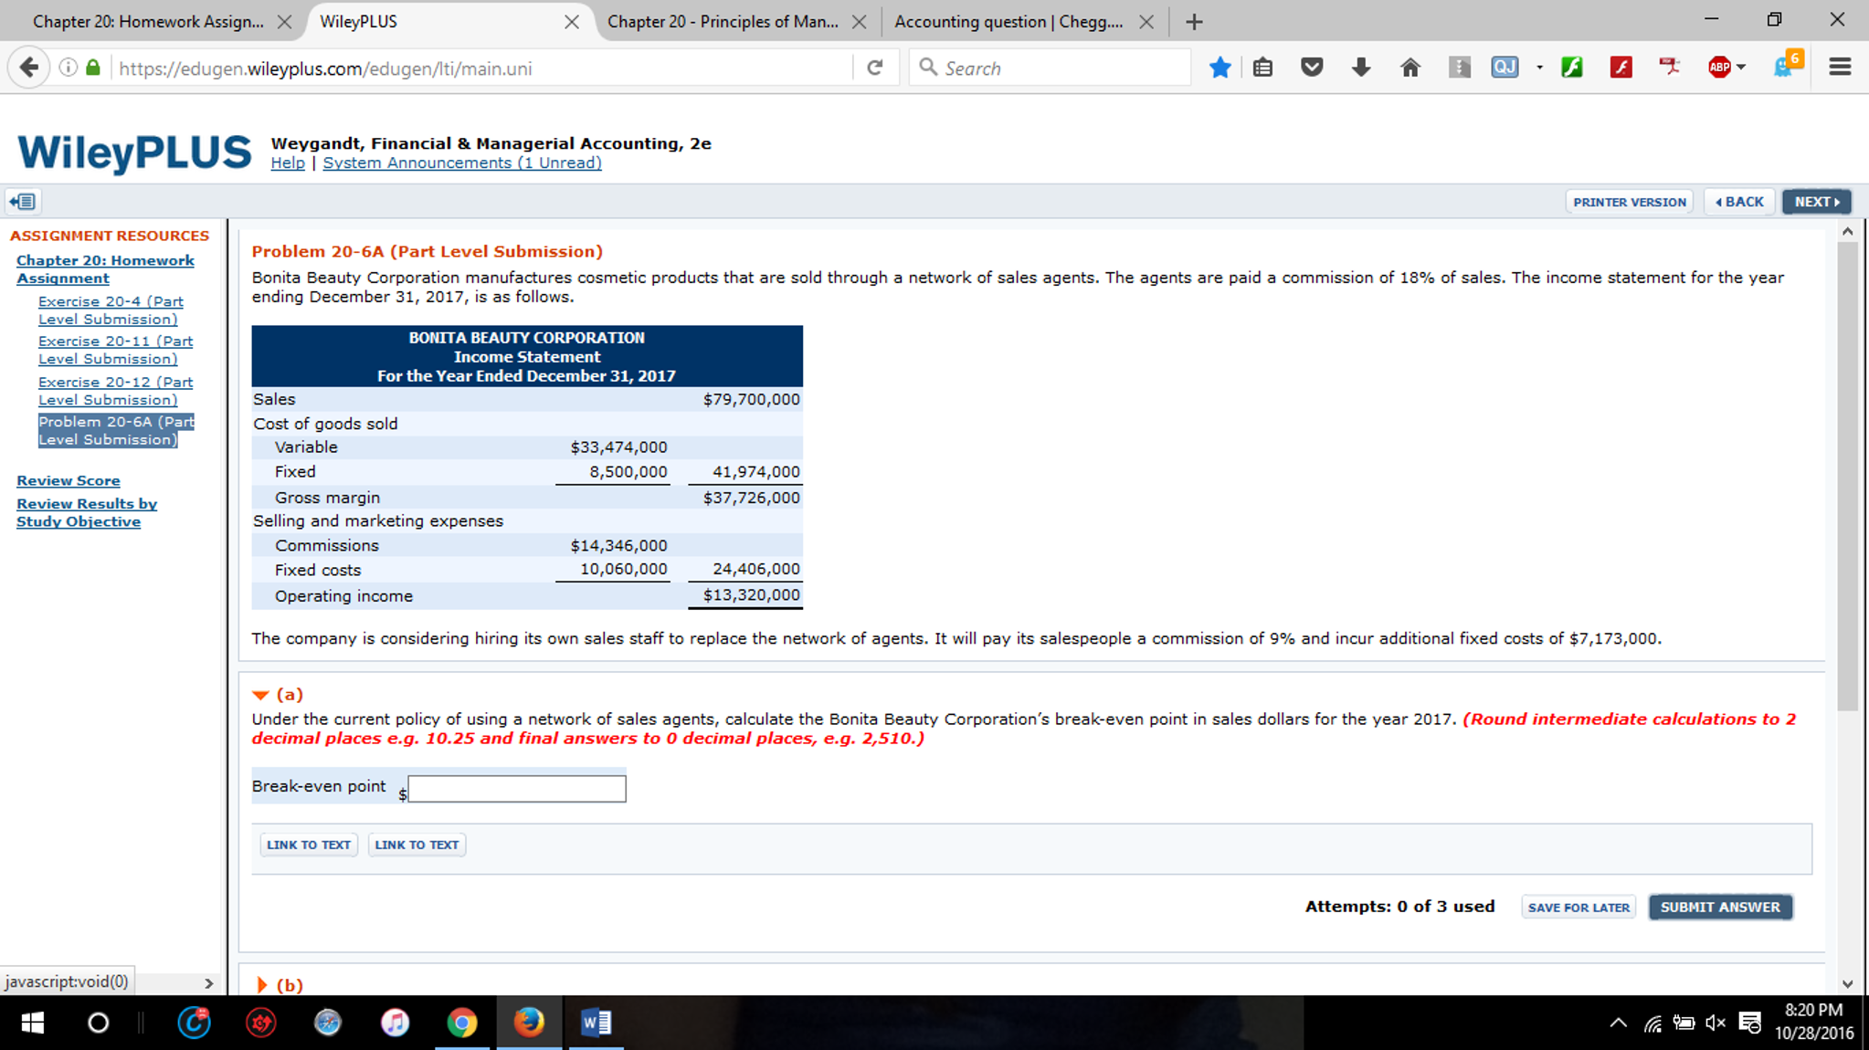The width and height of the screenshot is (1869, 1050).
Task: Switch to Chapter 20: Homework Assignment tab
Action: (x=148, y=22)
